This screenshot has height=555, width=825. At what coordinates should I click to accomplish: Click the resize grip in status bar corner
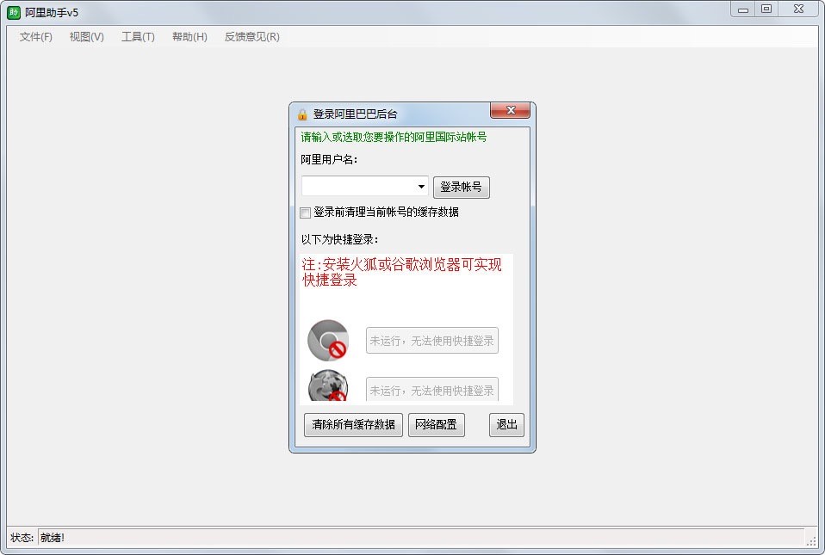click(812, 540)
